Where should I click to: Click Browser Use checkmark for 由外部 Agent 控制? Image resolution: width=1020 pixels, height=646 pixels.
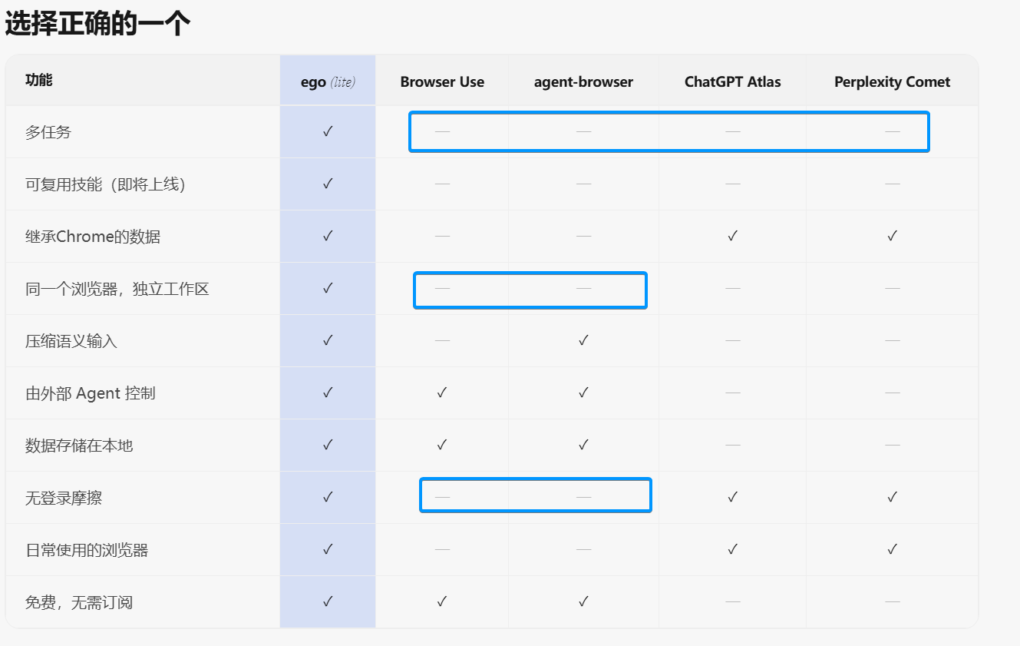(442, 393)
